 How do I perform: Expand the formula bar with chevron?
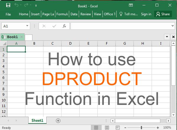tap(173, 26)
